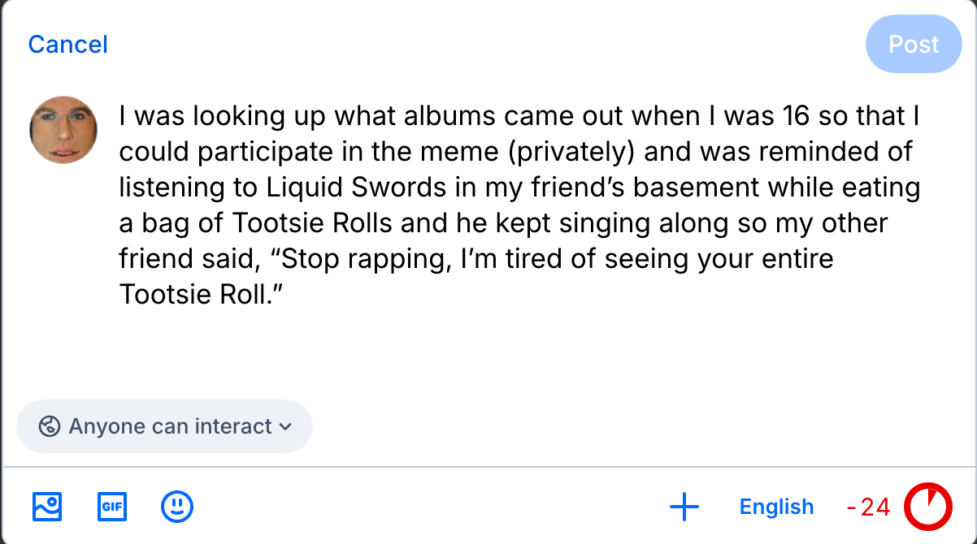This screenshot has width=977, height=544.
Task: Add another post to the thread with the plus icon
Action: pyautogui.click(x=684, y=507)
